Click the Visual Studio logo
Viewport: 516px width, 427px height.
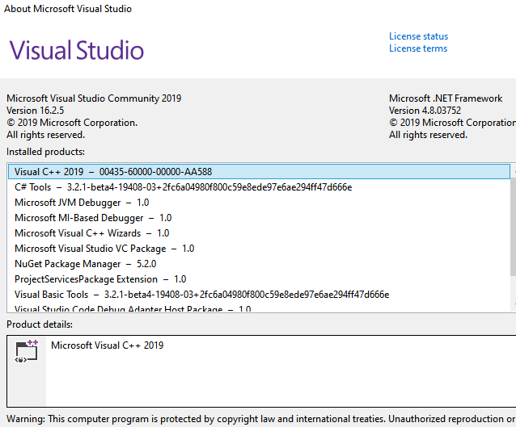[77, 51]
